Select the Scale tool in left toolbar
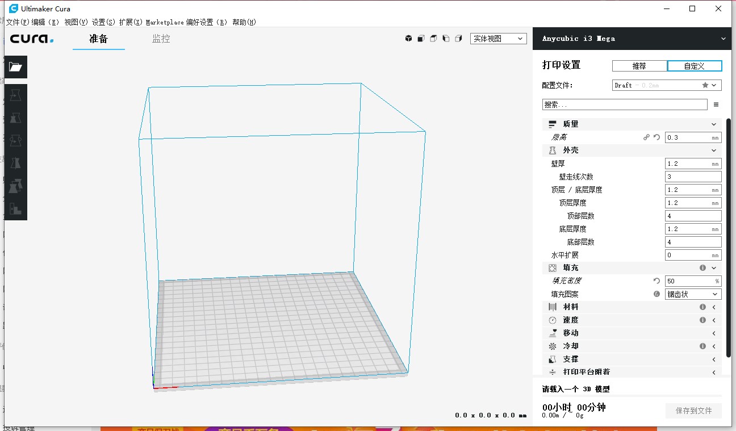 pos(15,118)
